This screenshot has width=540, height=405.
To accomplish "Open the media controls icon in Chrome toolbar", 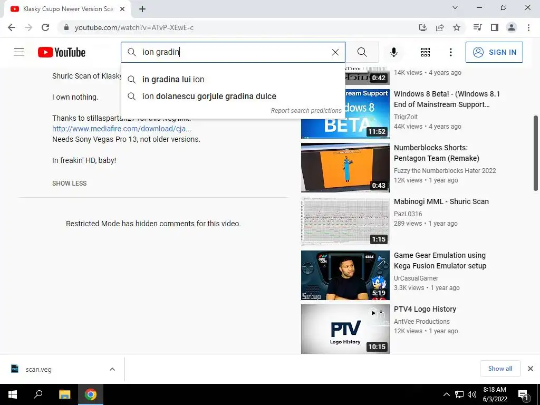I will click(x=477, y=27).
